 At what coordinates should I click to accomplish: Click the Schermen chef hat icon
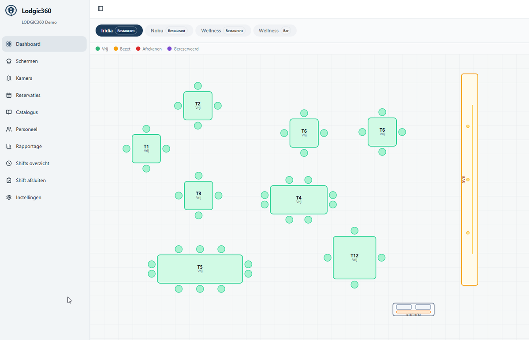pyautogui.click(x=9, y=61)
